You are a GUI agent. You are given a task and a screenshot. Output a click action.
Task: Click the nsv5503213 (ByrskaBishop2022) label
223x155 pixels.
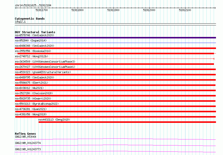coord(37,104)
